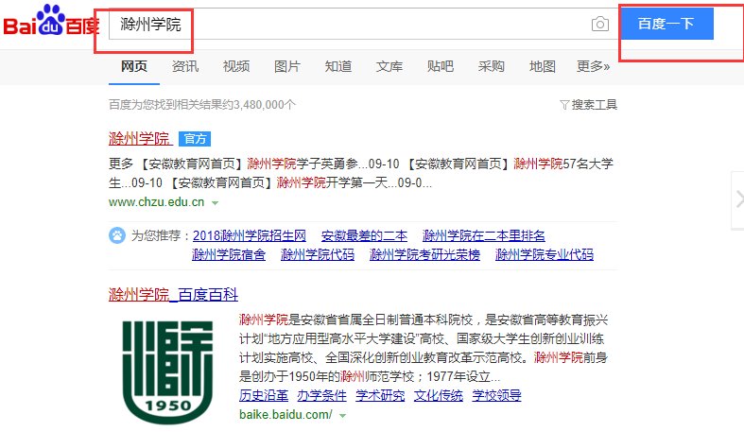The height and width of the screenshot is (432, 744).
Task: Expand dropdown arrow beside baike.baidu.com/
Action: coord(342,415)
